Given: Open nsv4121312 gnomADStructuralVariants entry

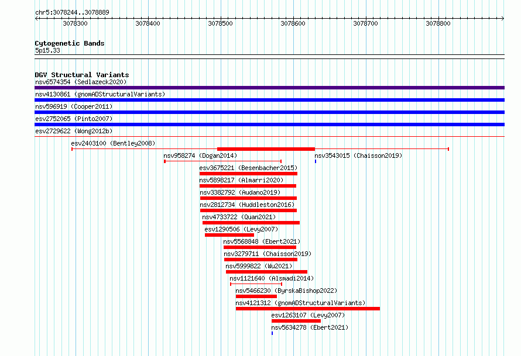Looking at the screenshot, I should (x=300, y=303).
